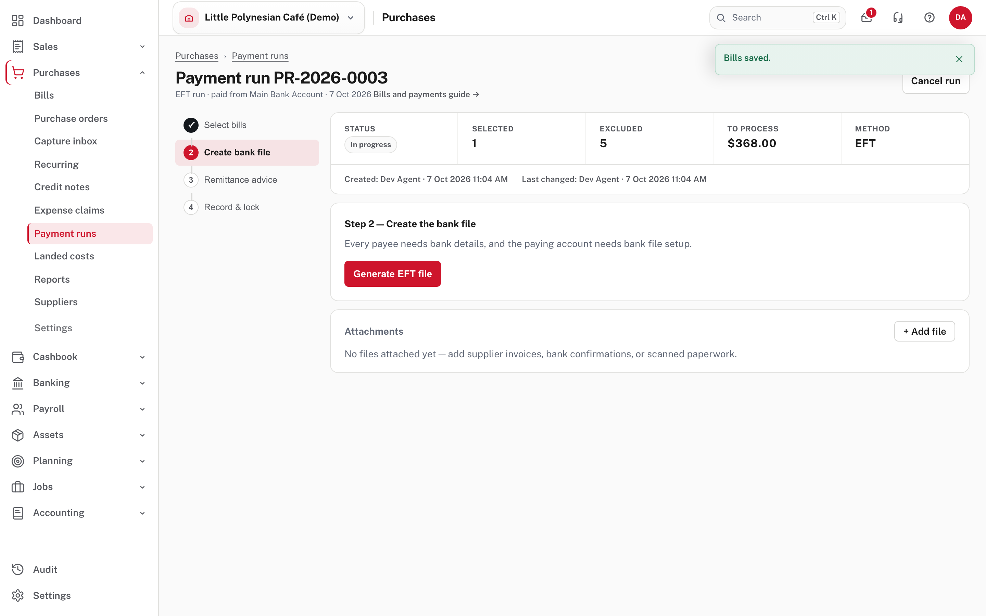The width and height of the screenshot is (986, 616).
Task: Click the Assets box icon
Action: coord(17,435)
